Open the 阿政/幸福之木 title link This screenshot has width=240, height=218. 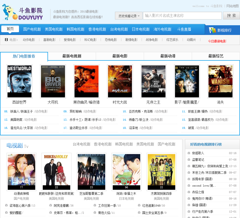(126, 194)
